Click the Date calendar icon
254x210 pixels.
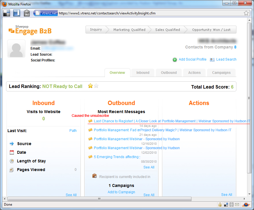pos(12,152)
